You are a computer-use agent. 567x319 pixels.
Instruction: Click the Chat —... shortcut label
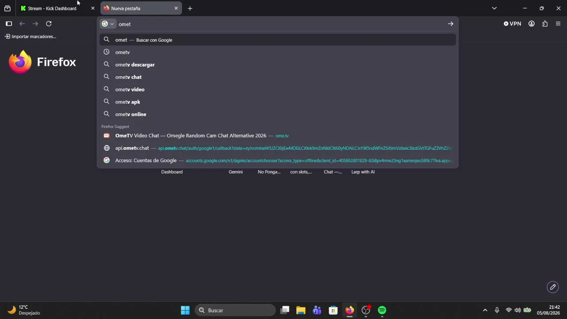click(x=333, y=172)
